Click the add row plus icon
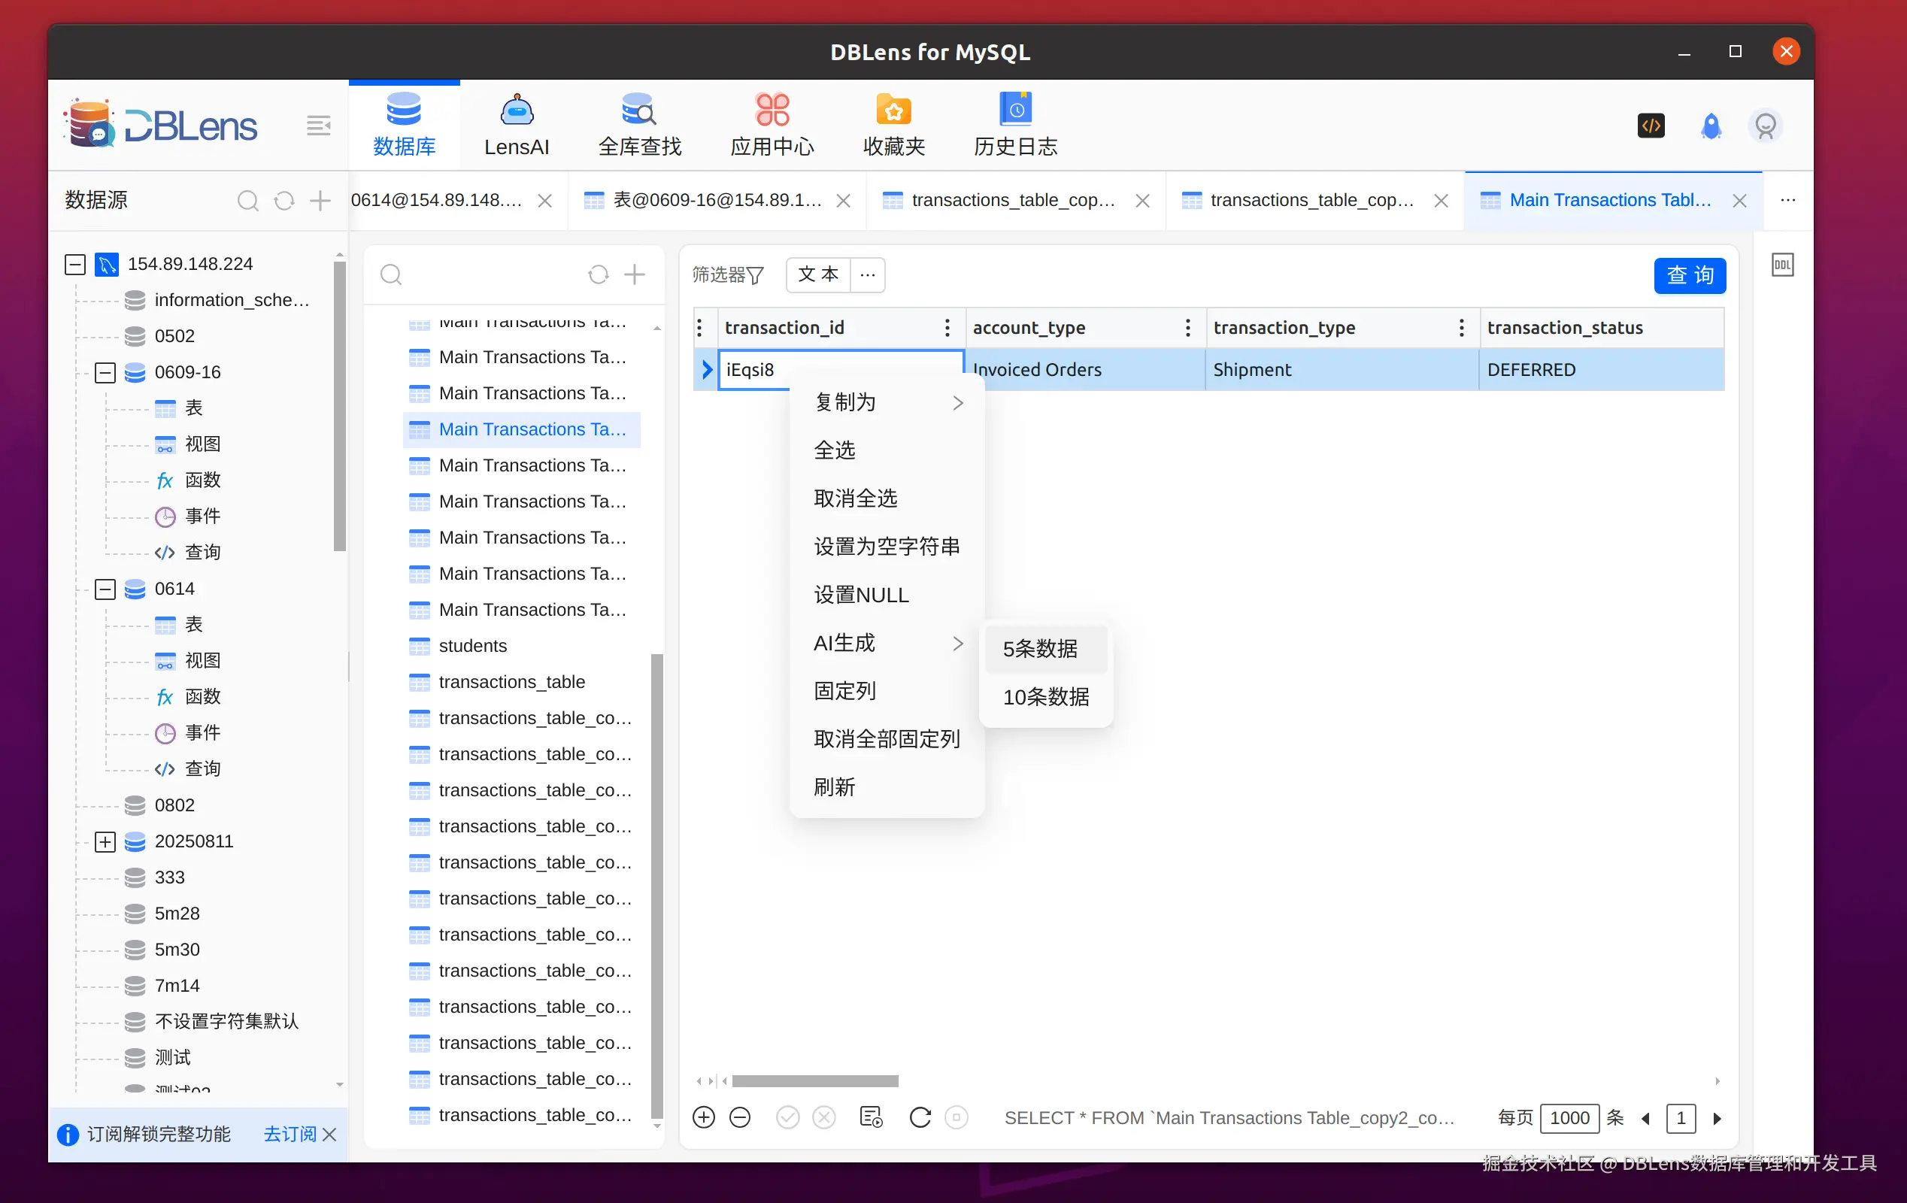 (x=703, y=1117)
